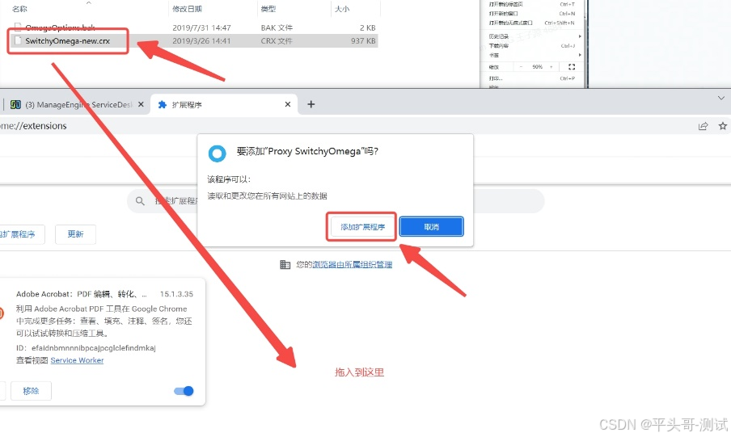The width and height of the screenshot is (731, 437).
Task: Select the 扩展程序 browser tab
Action: coord(224,105)
